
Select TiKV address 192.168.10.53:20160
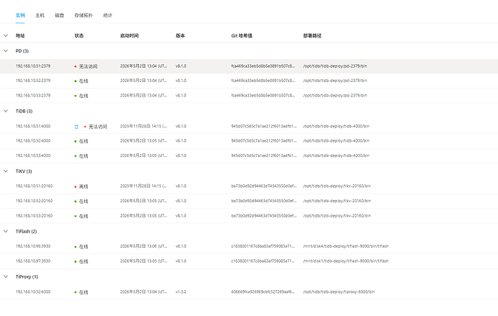point(34,216)
